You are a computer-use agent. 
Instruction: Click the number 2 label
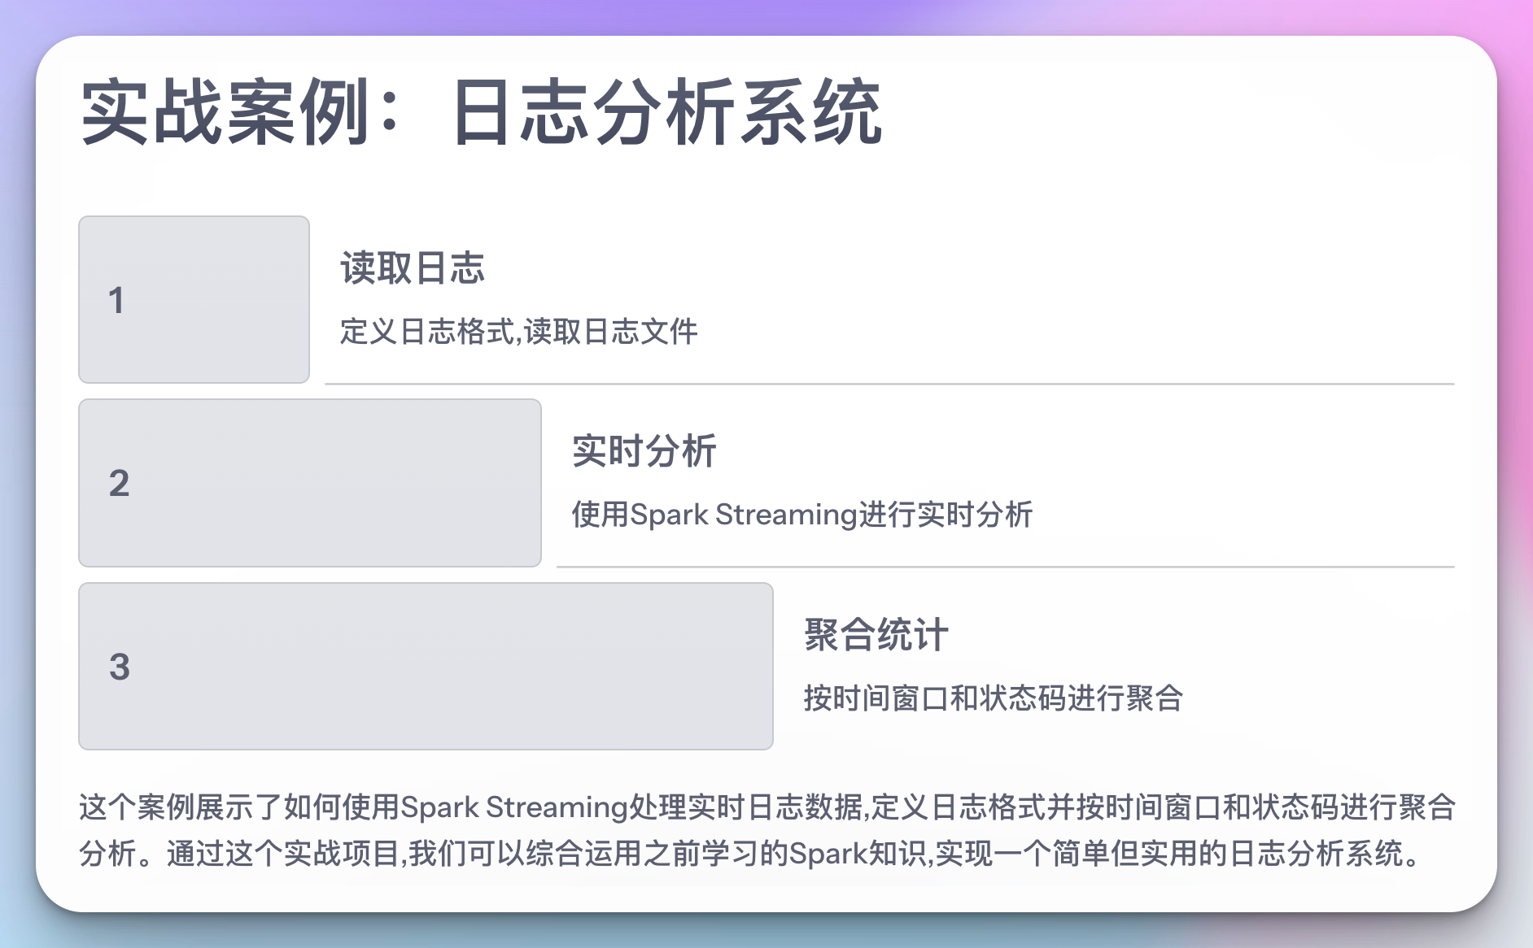(119, 483)
